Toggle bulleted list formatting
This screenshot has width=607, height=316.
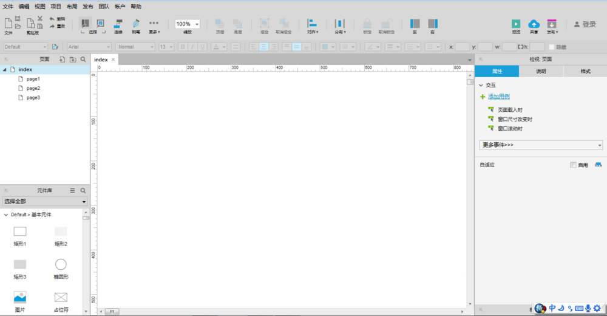click(x=236, y=47)
